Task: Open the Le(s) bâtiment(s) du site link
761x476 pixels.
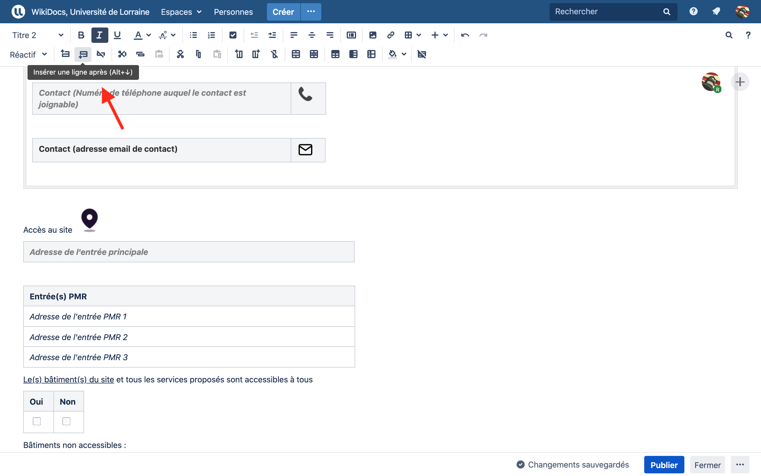Action: [68, 379]
